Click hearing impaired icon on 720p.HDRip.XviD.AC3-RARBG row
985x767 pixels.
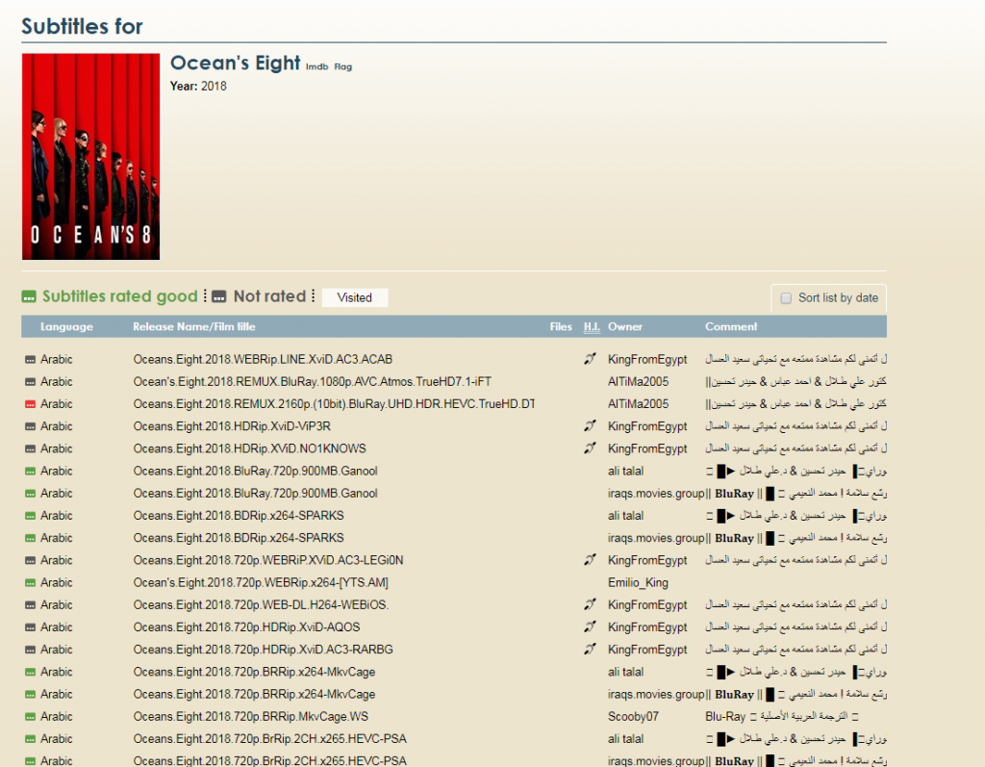(590, 650)
